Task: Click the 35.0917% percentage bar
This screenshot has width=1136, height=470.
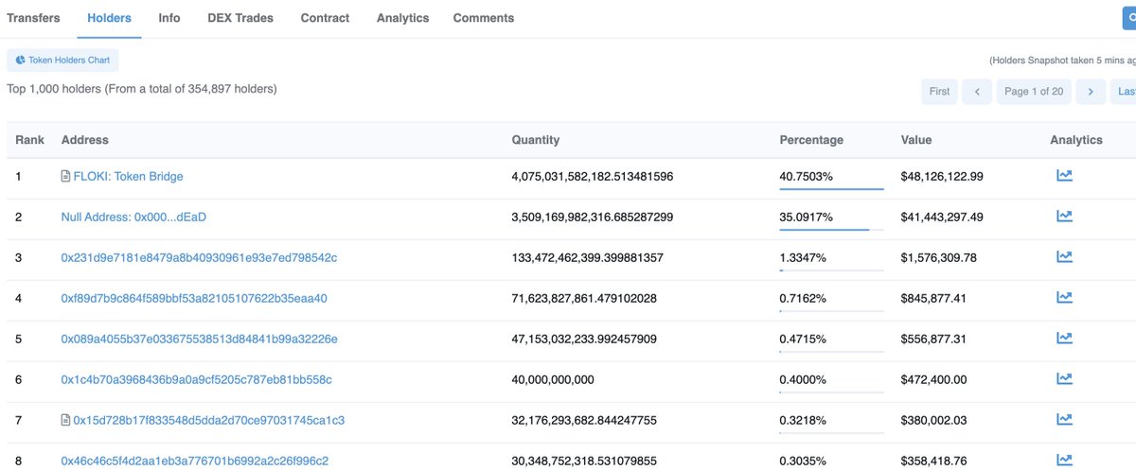Action: click(831, 230)
